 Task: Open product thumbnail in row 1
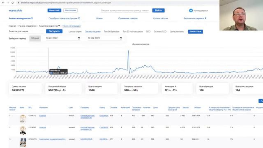coord(23,119)
